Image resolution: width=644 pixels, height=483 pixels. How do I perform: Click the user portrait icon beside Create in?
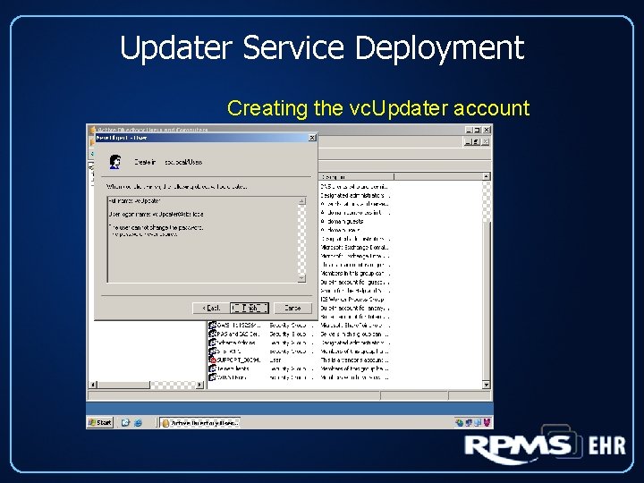115,162
